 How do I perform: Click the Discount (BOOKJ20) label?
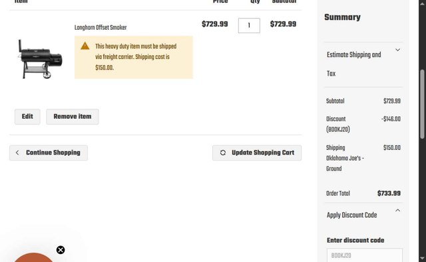tap(337, 124)
